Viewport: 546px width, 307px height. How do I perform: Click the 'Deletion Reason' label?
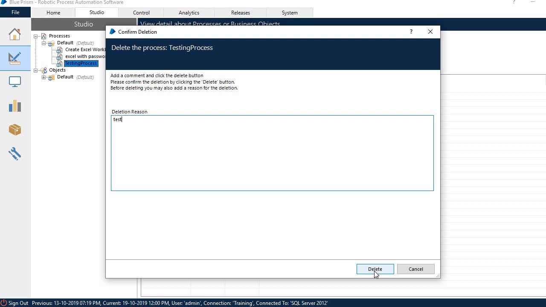point(129,112)
